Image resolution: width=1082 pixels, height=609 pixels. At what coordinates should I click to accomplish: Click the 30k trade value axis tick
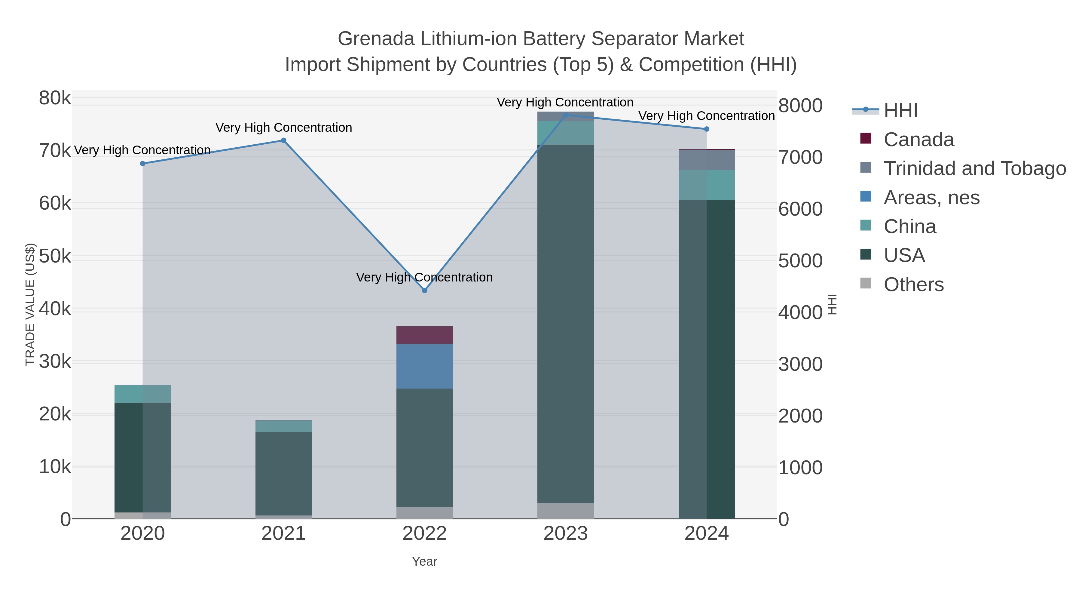[x=55, y=361]
